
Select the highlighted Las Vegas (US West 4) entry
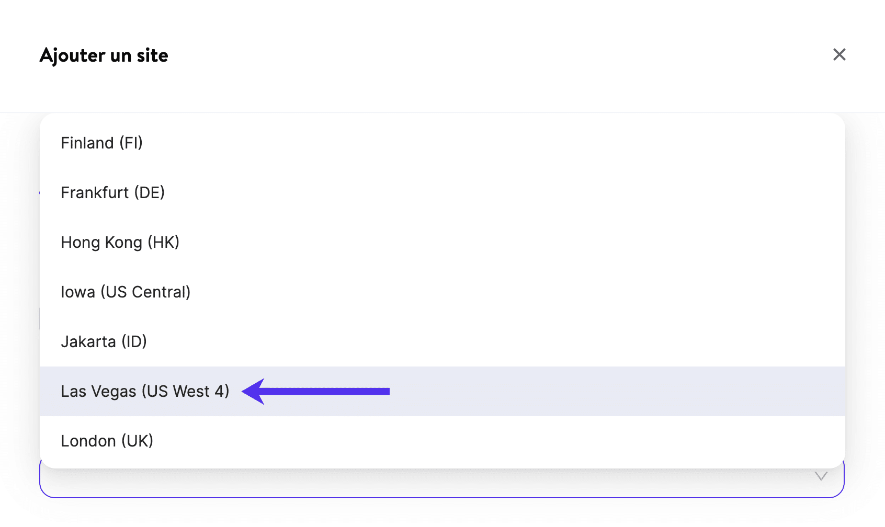point(145,391)
